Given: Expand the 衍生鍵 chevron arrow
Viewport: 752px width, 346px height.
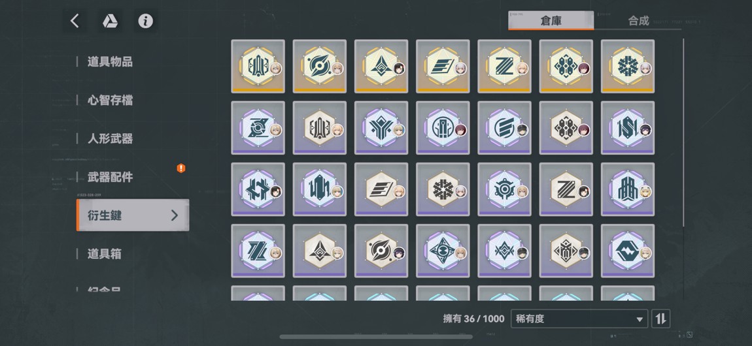Looking at the screenshot, I should pos(175,215).
